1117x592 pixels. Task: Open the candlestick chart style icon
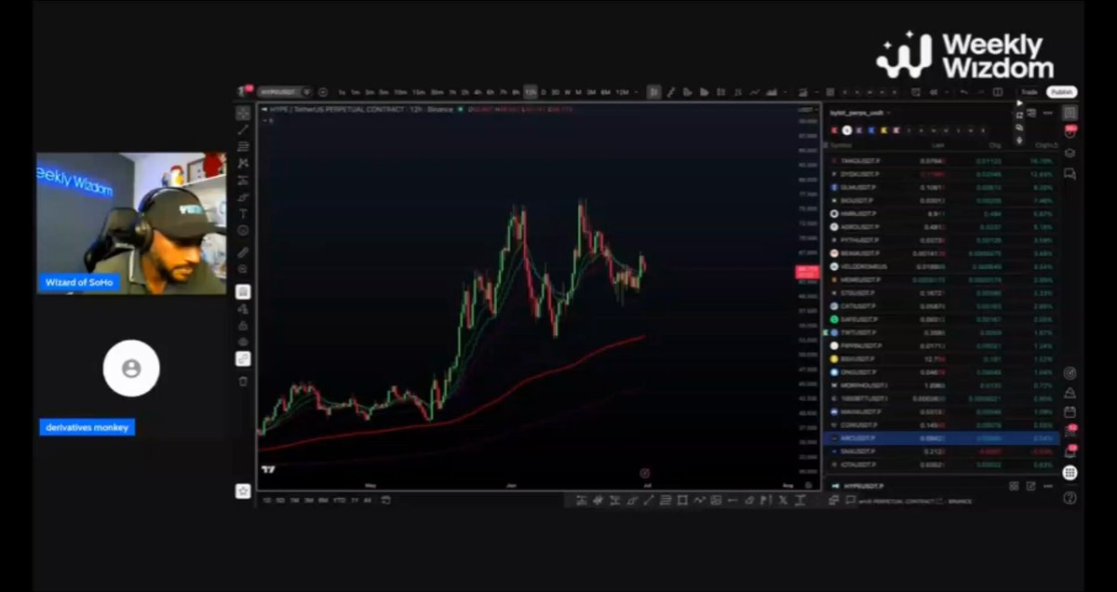pos(654,92)
